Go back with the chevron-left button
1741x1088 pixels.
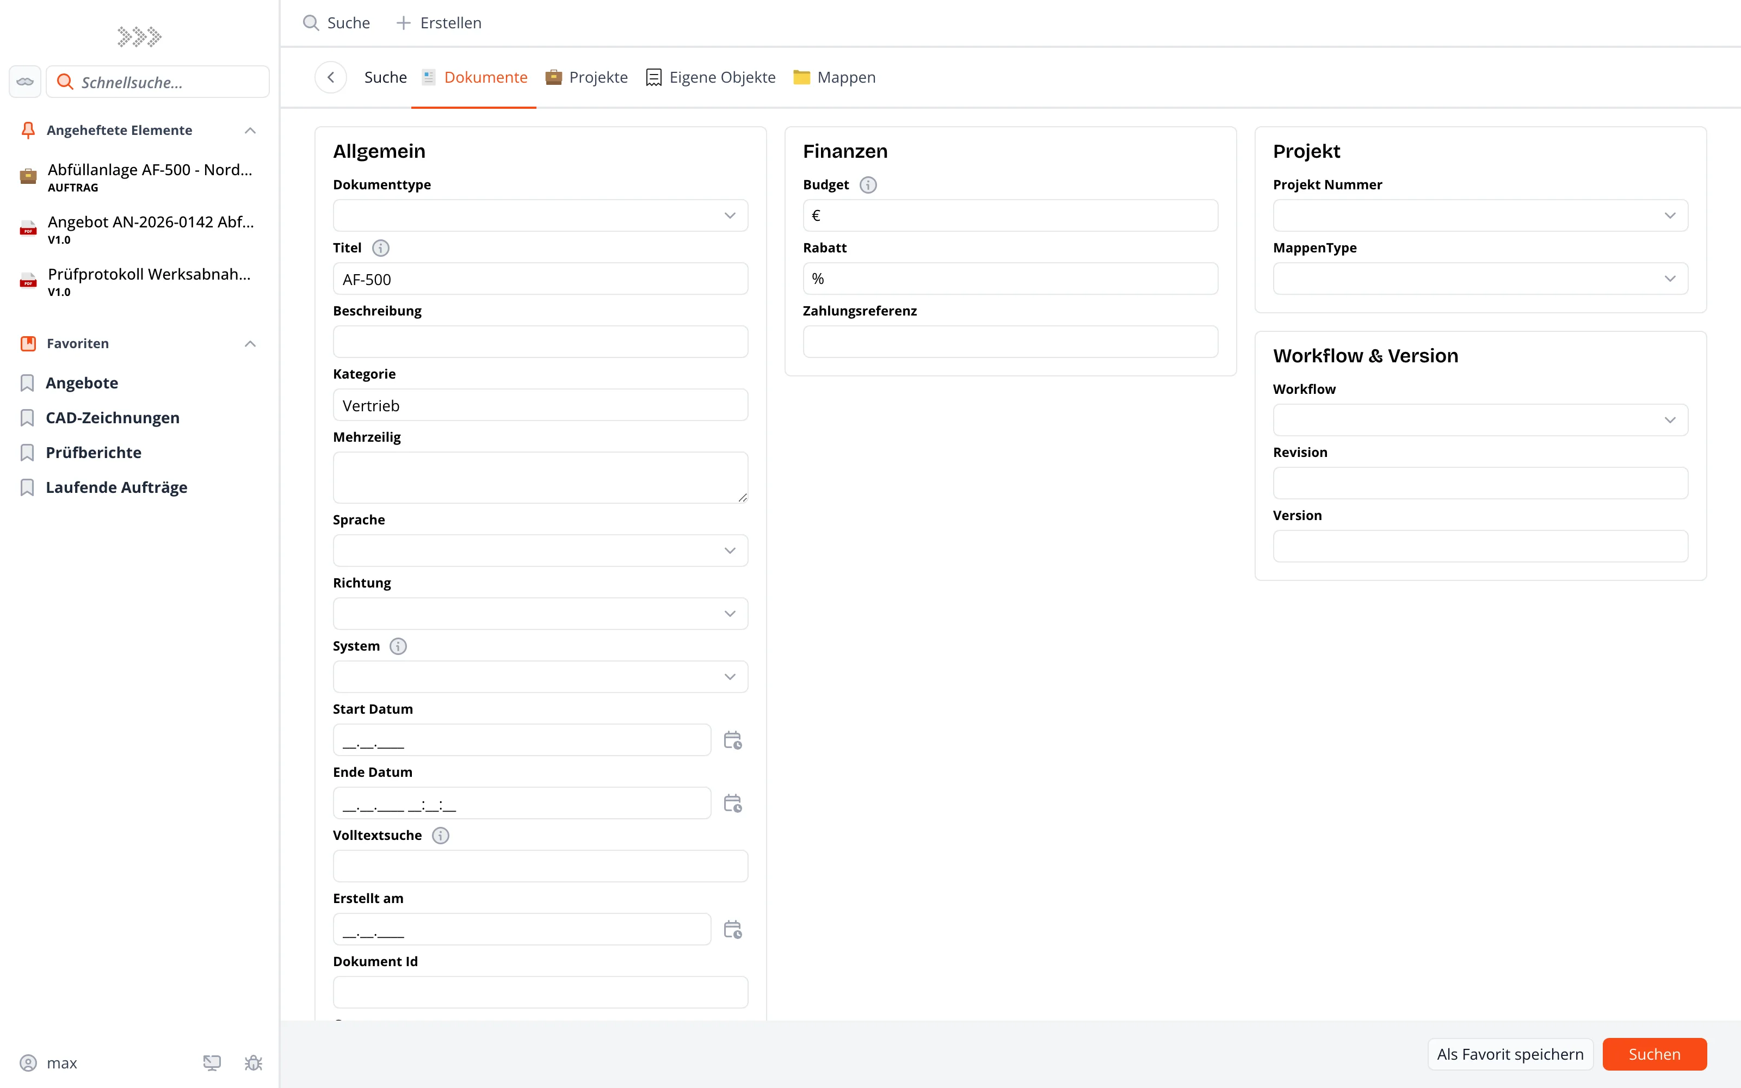[x=331, y=77]
